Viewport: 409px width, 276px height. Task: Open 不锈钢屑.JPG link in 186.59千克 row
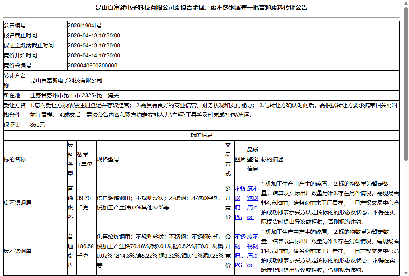(x=240, y=251)
